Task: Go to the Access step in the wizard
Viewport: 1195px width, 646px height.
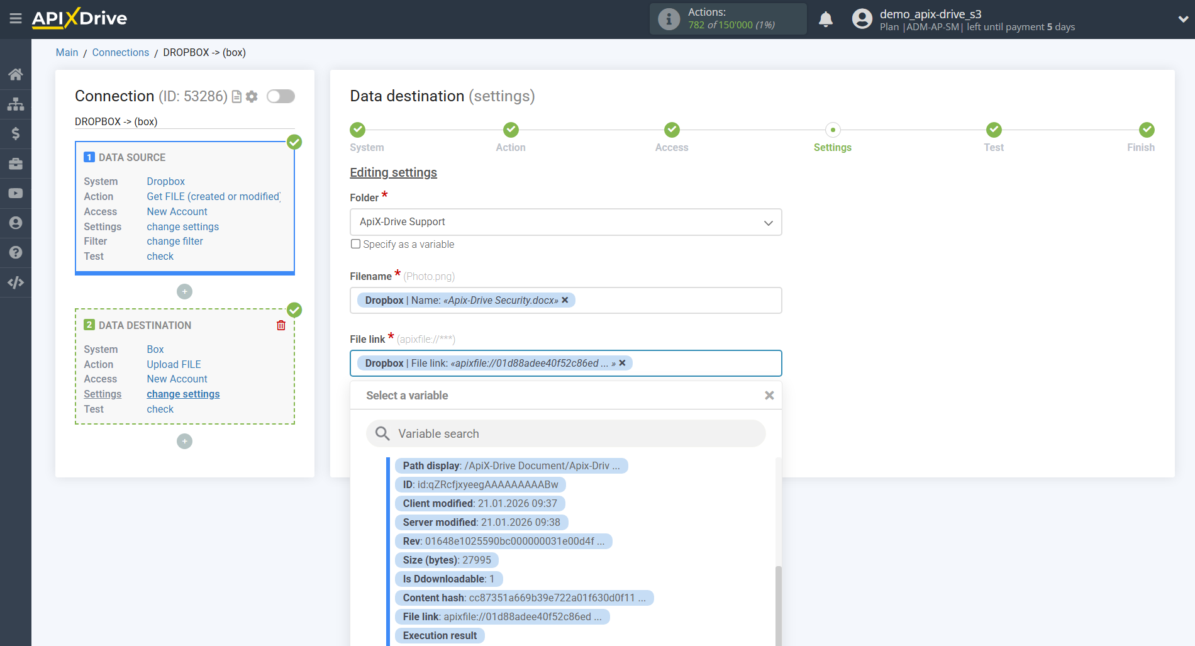Action: click(x=671, y=130)
